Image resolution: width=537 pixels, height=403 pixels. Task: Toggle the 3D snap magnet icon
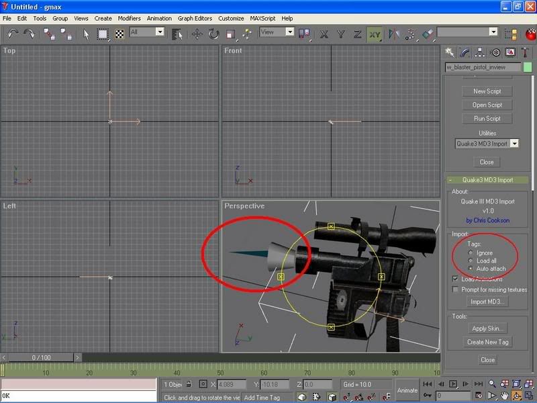[x=346, y=397]
